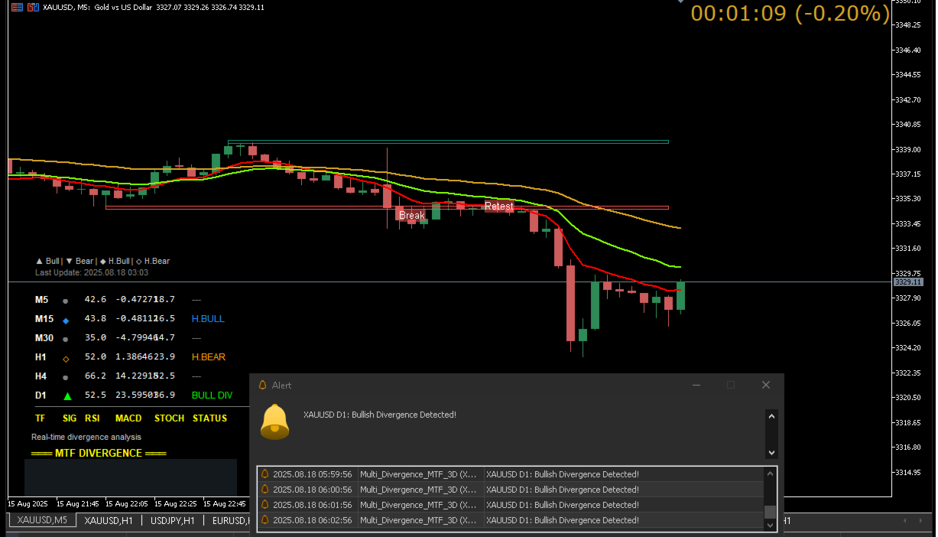Select the 2025.08.18 06:02:56 alert timestamp
The height and width of the screenshot is (537, 938).
(x=312, y=520)
